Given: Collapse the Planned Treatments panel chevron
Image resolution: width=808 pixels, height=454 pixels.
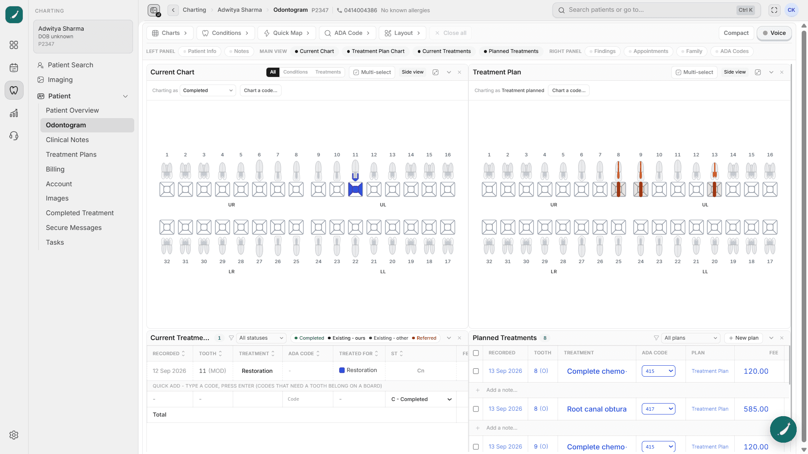Looking at the screenshot, I should tap(771, 338).
